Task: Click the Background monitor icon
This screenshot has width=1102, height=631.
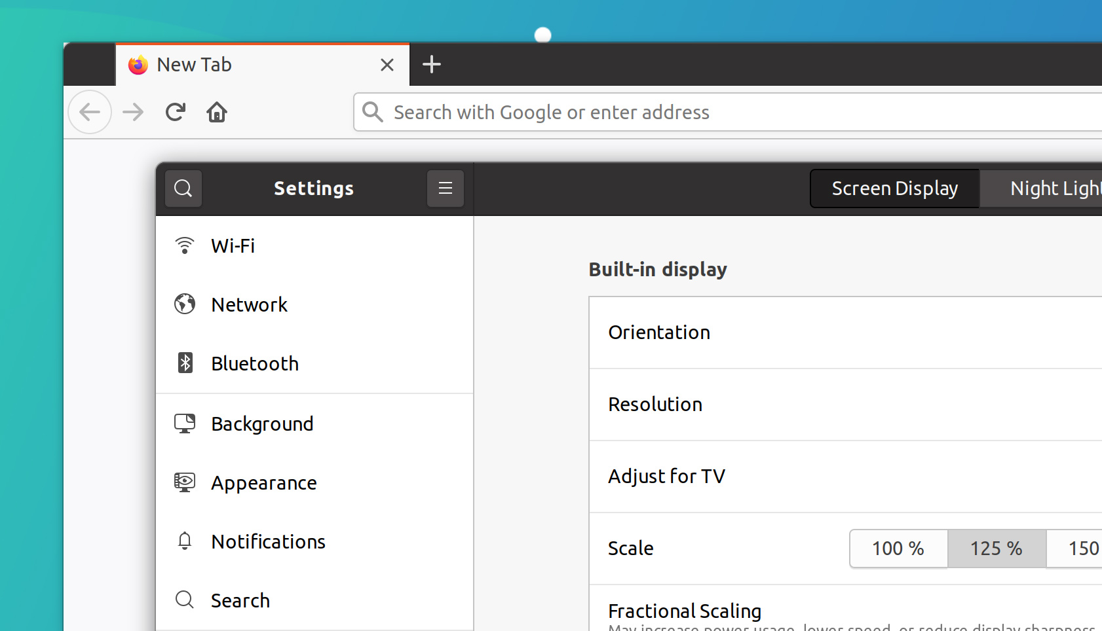Action: [x=185, y=424]
